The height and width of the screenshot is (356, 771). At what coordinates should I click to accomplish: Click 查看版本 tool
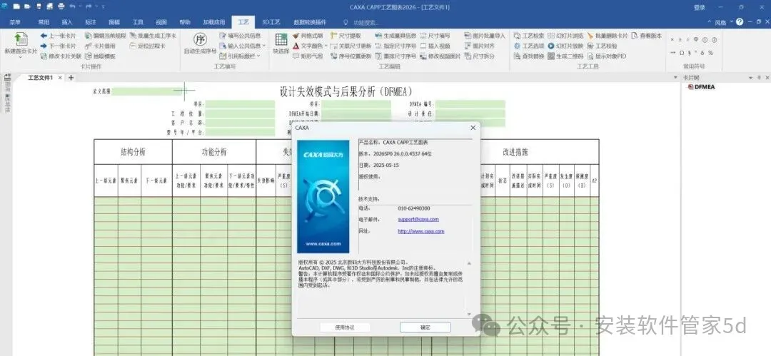coord(647,36)
